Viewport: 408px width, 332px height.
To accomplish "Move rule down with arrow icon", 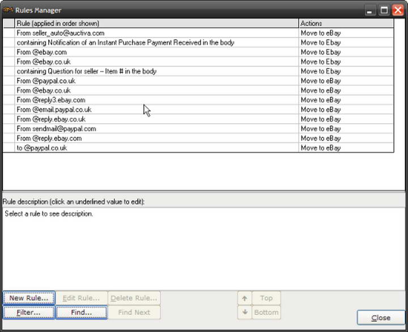I will [x=245, y=312].
